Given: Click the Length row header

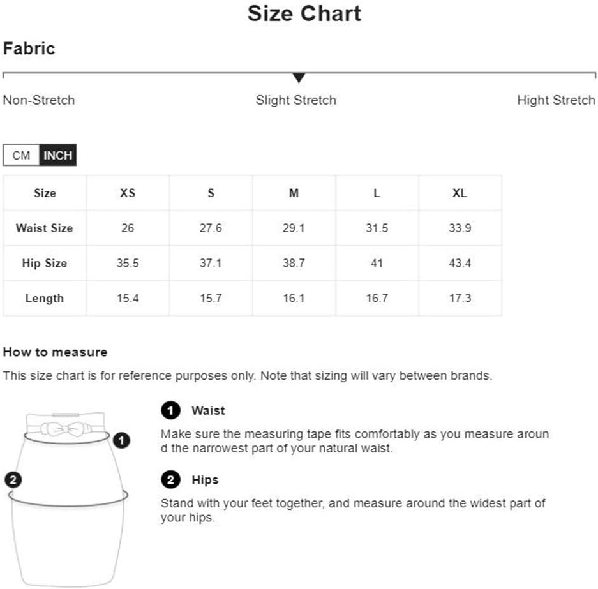Looking at the screenshot, I should click(45, 298).
